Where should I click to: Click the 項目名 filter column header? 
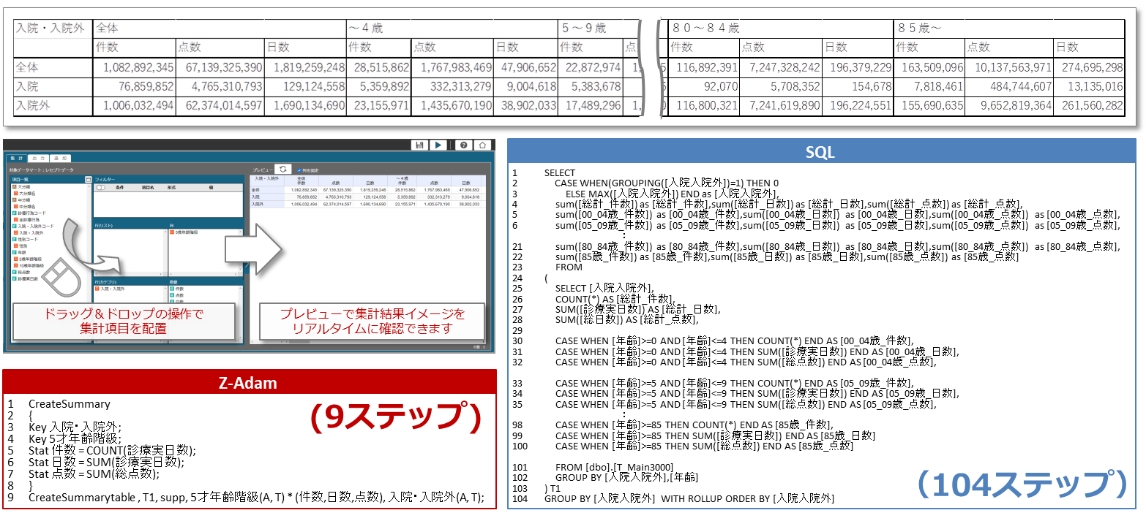149,187
